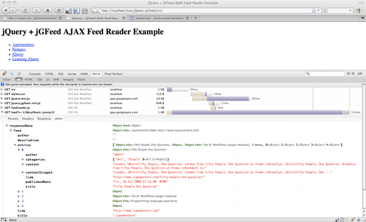Show the Headers tab of the request
The height and width of the screenshot is (222, 366).
pos(28,118)
